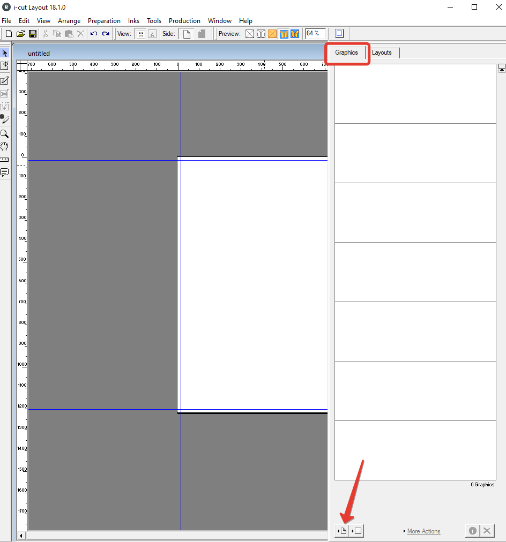Click the info button in Graphics panel

point(473,531)
